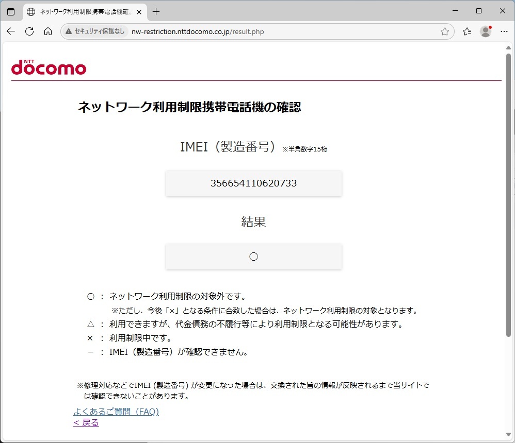Click the '結果' label
The image size is (515, 443).
tap(253, 221)
